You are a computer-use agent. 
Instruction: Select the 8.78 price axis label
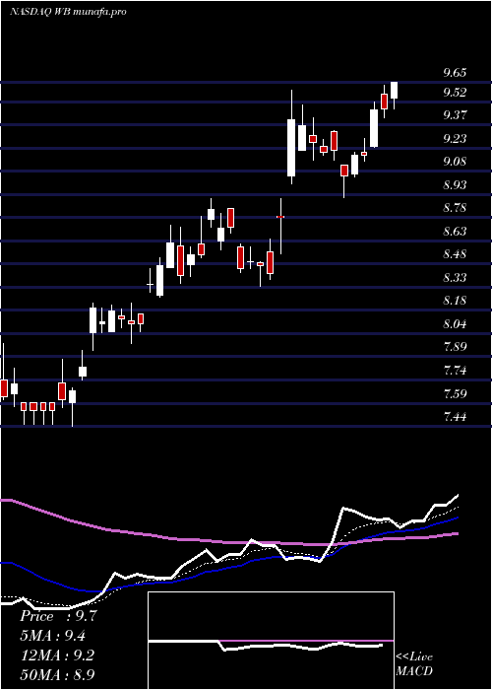click(x=455, y=208)
